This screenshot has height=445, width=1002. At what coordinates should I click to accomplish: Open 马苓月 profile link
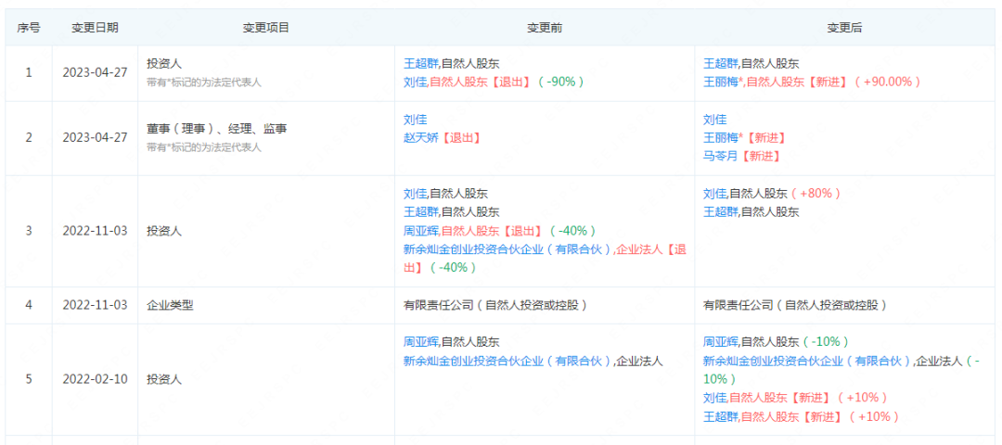721,157
